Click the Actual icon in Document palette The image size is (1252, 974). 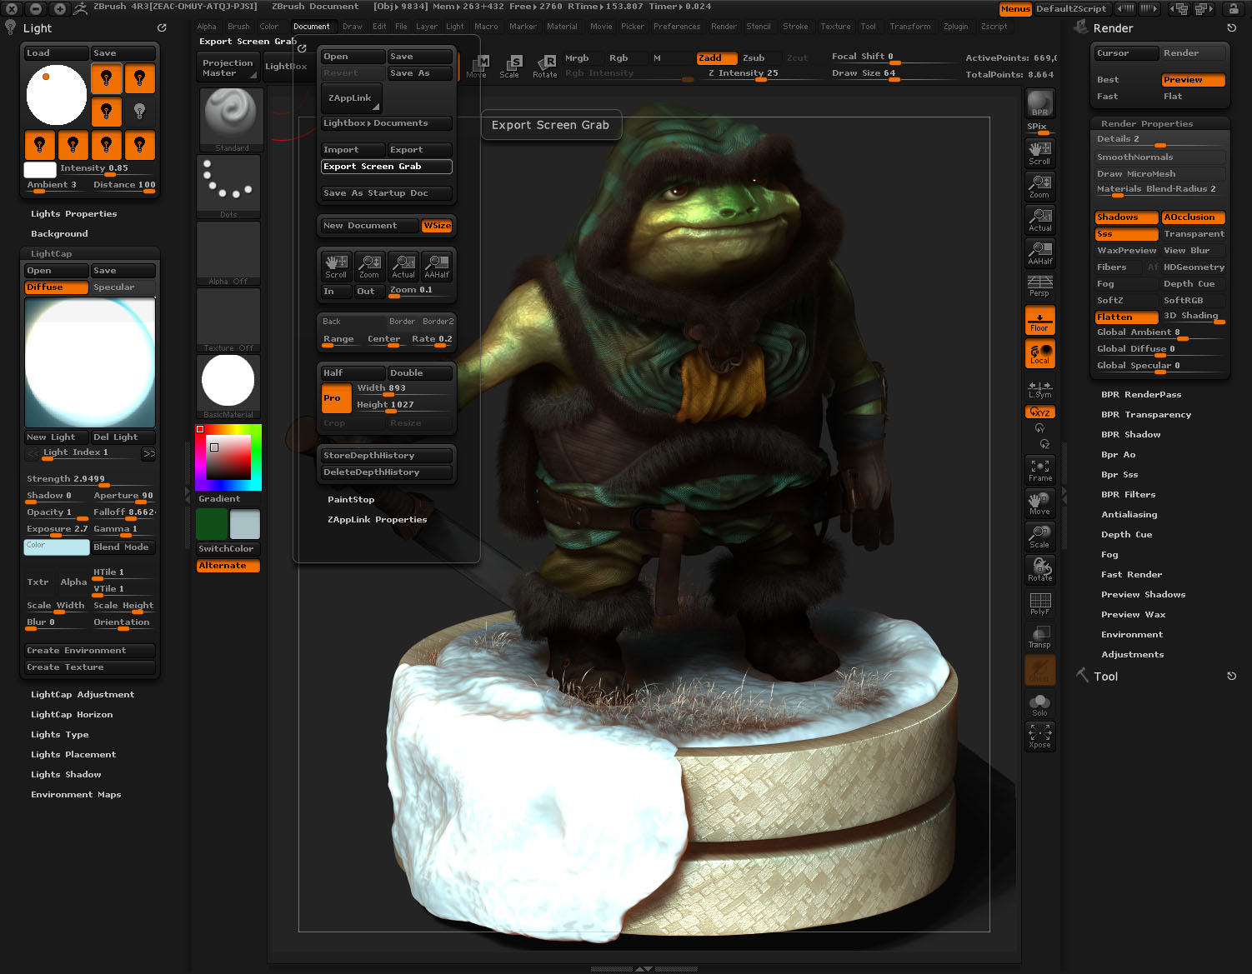[403, 266]
